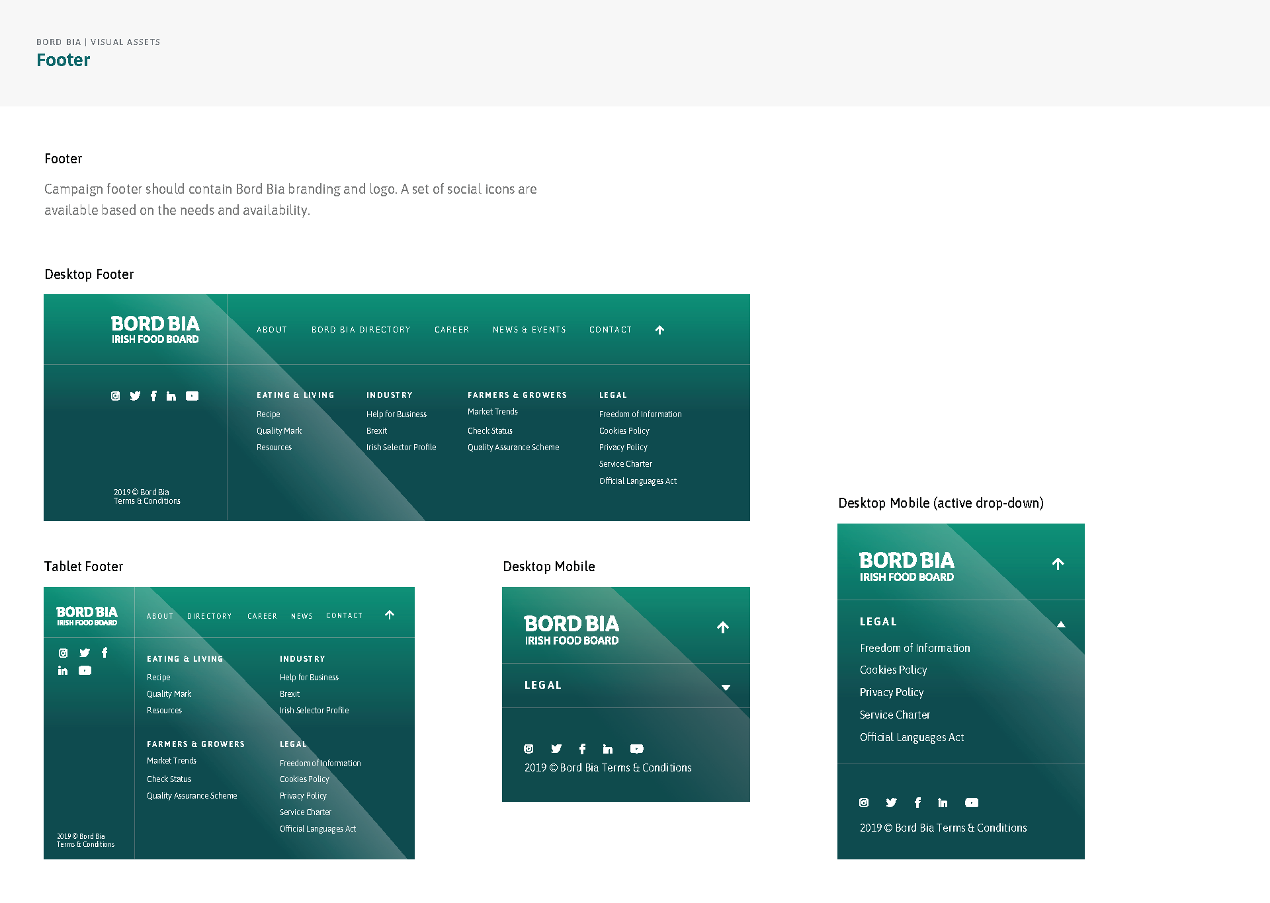The image size is (1270, 903).
Task: Click YouTube icon in Desktop Footer
Action: (192, 396)
